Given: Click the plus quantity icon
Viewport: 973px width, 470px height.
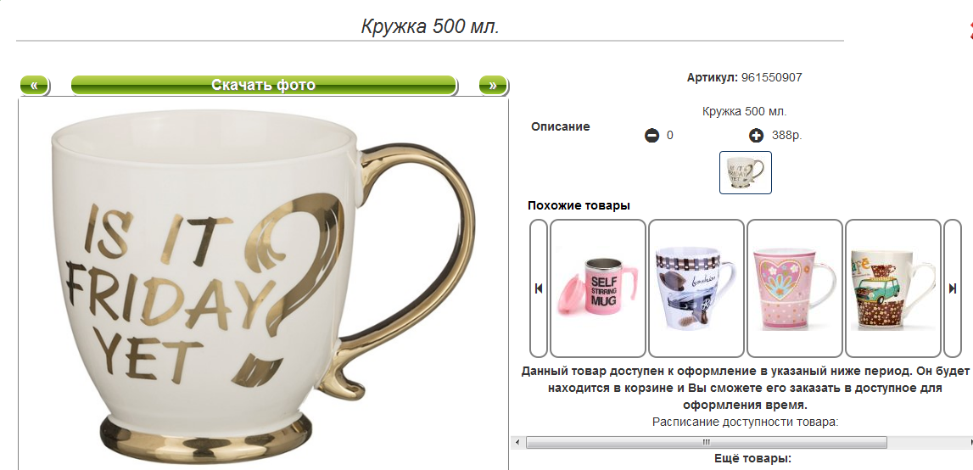Looking at the screenshot, I should 756,136.
